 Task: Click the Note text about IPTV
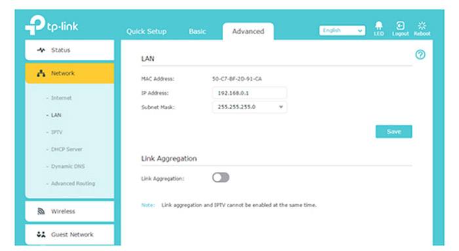tap(239, 205)
